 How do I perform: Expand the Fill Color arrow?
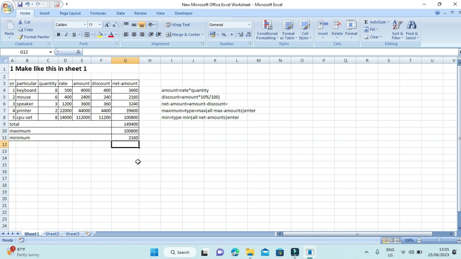click(105, 35)
